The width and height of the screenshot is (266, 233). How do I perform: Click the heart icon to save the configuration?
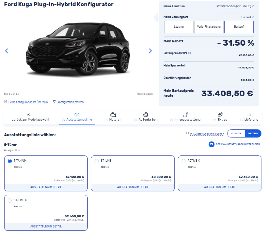[55, 102]
